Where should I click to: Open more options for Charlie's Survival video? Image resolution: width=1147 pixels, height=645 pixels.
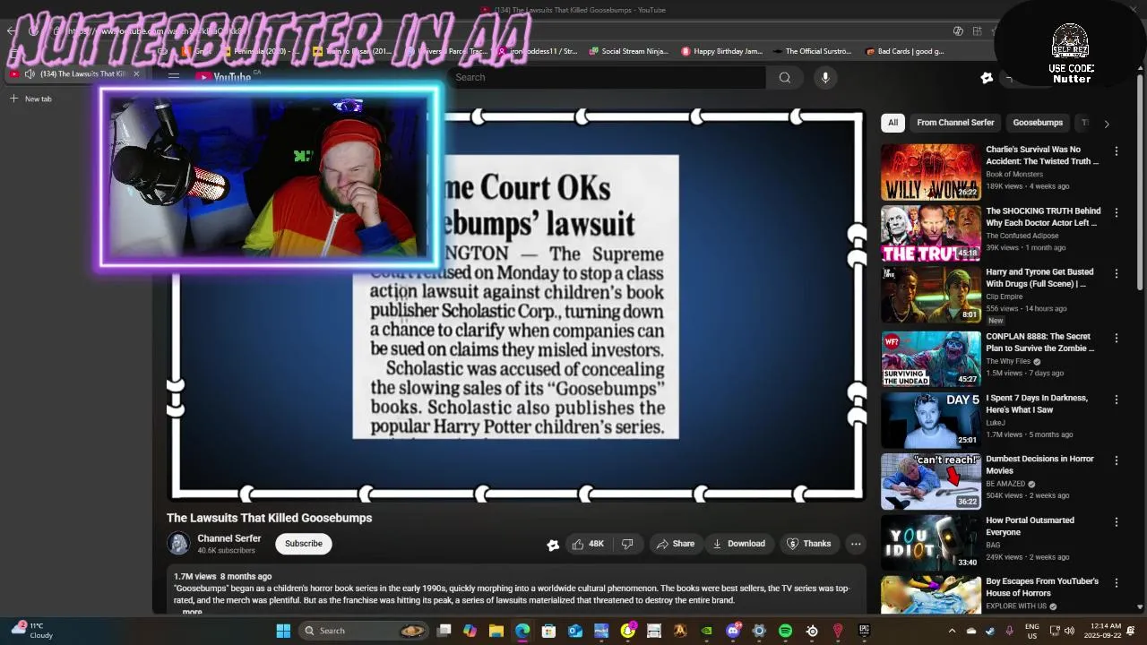click(x=1117, y=151)
